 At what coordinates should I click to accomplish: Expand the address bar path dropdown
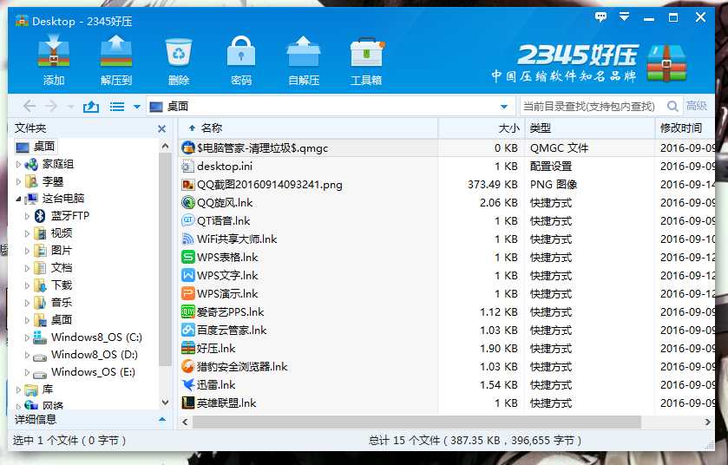click(504, 107)
